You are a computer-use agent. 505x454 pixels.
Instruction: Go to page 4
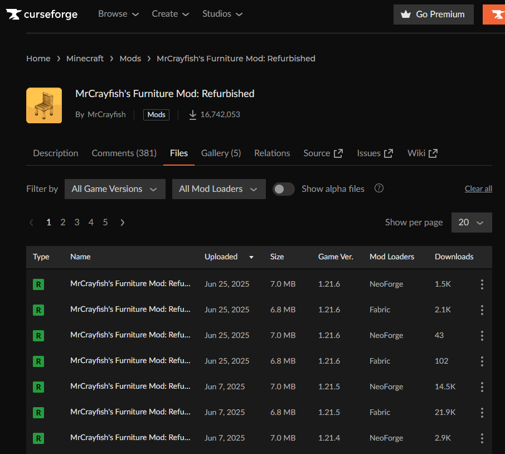pyautogui.click(x=91, y=223)
